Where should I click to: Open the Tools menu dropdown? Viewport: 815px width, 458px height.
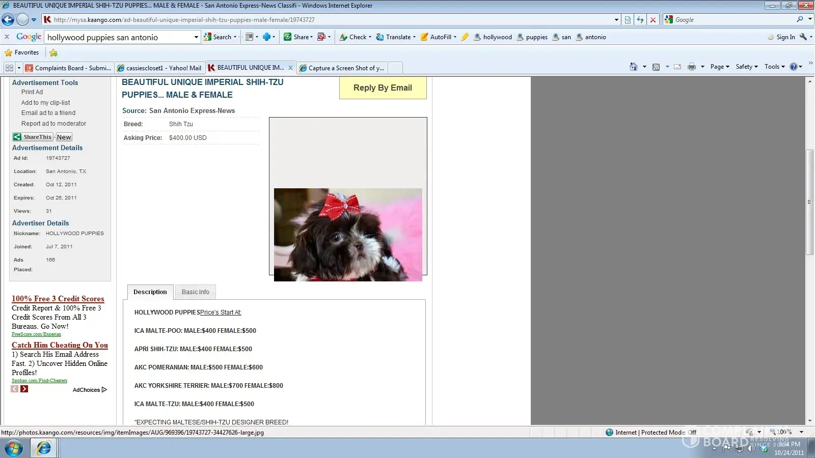point(774,67)
